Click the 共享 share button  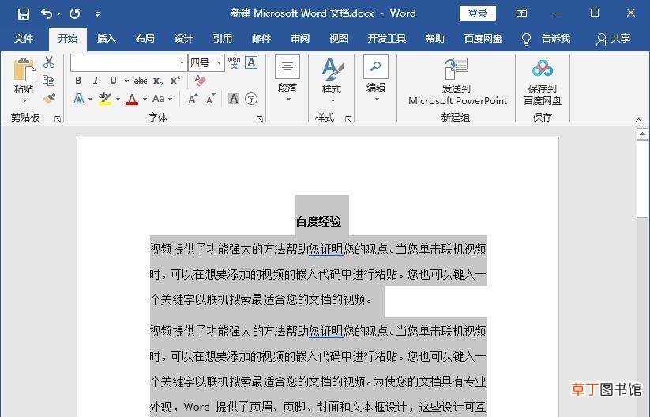614,39
